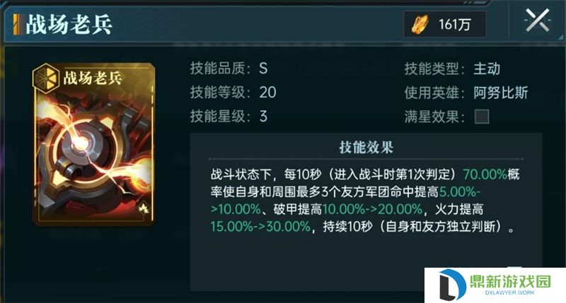566x303 pixels.
Task: Click the 15.00%->30.00% firepower value
Action: [260, 227]
